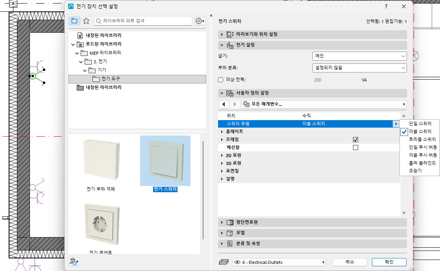440x271 pixels.
Task: Collapse the left library panel arrow
Action: click(211, 16)
